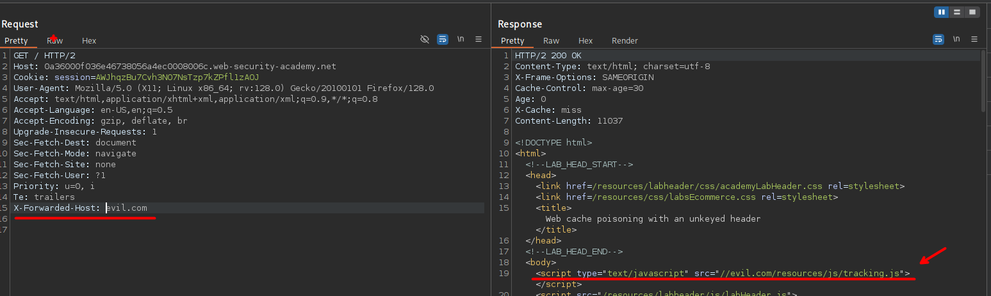Switch to the Response Raw tab
The width and height of the screenshot is (991, 296).
pyautogui.click(x=552, y=40)
